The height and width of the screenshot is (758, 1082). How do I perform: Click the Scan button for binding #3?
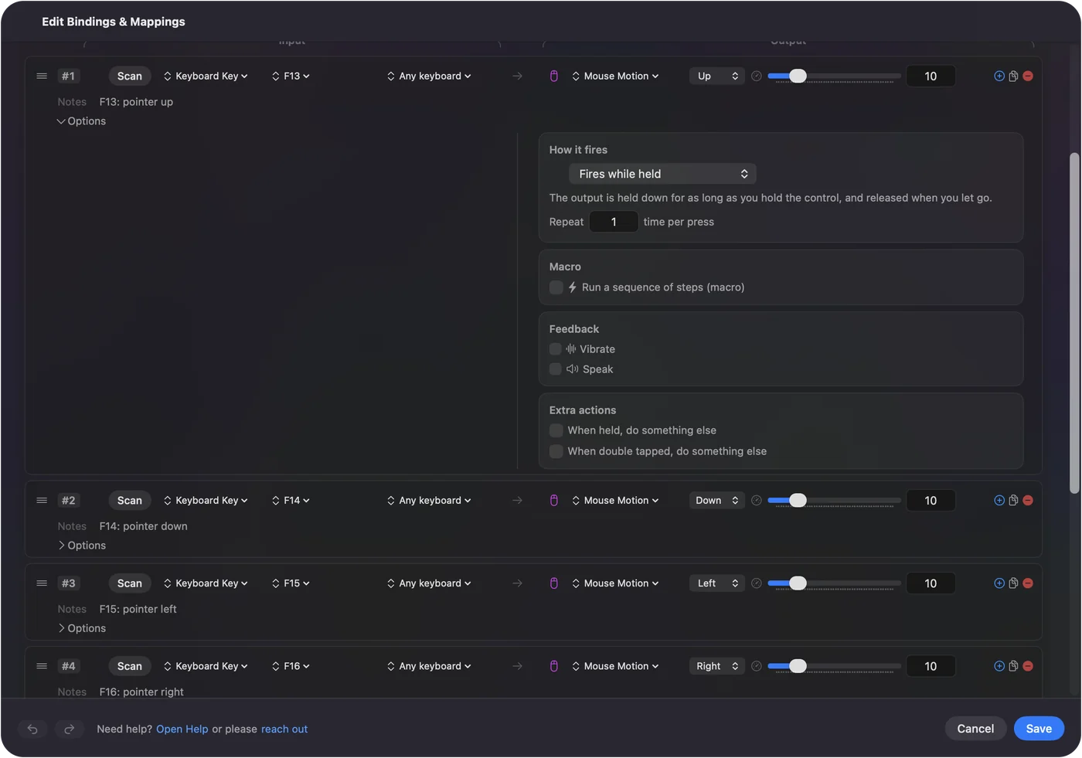pos(130,583)
